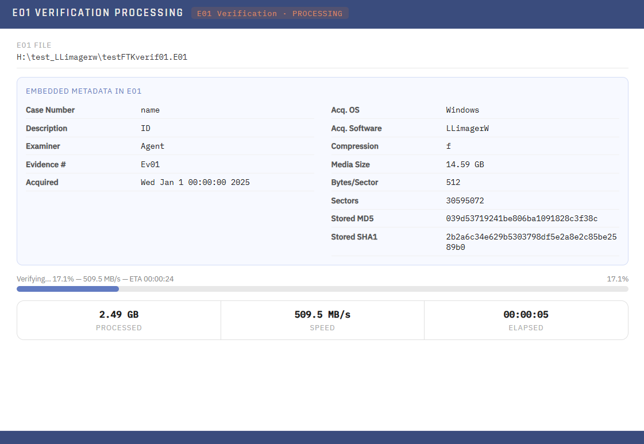Image resolution: width=644 pixels, height=444 pixels.
Task: Click the '509.5 MB/s' speed stat value
Action: (x=322, y=315)
